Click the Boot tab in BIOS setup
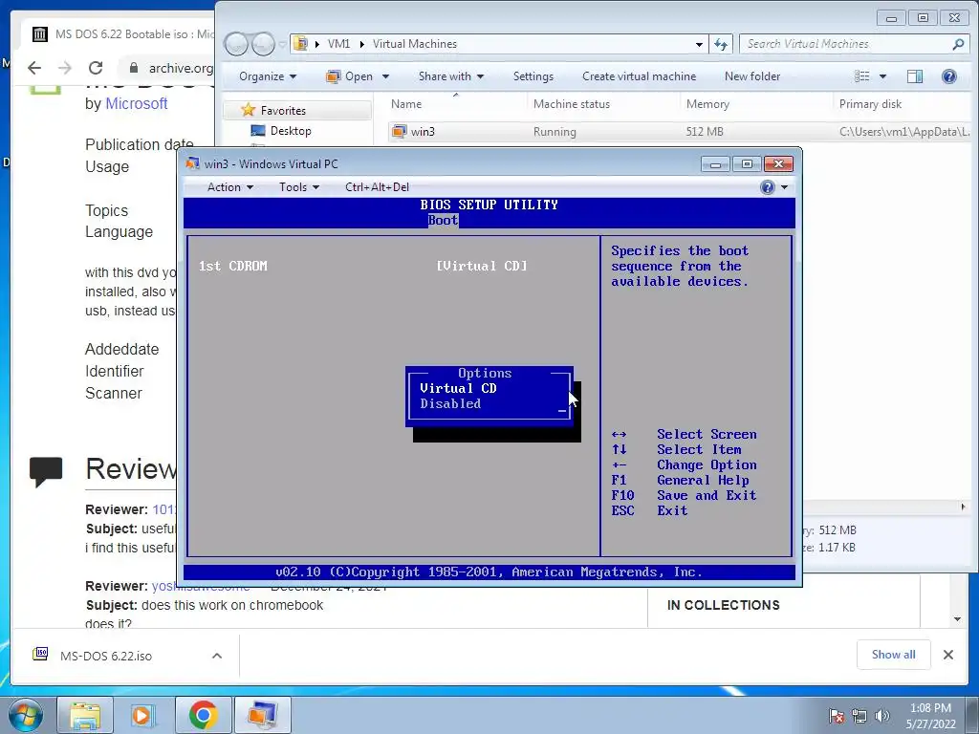Screen dimensions: 979x734 (443, 220)
